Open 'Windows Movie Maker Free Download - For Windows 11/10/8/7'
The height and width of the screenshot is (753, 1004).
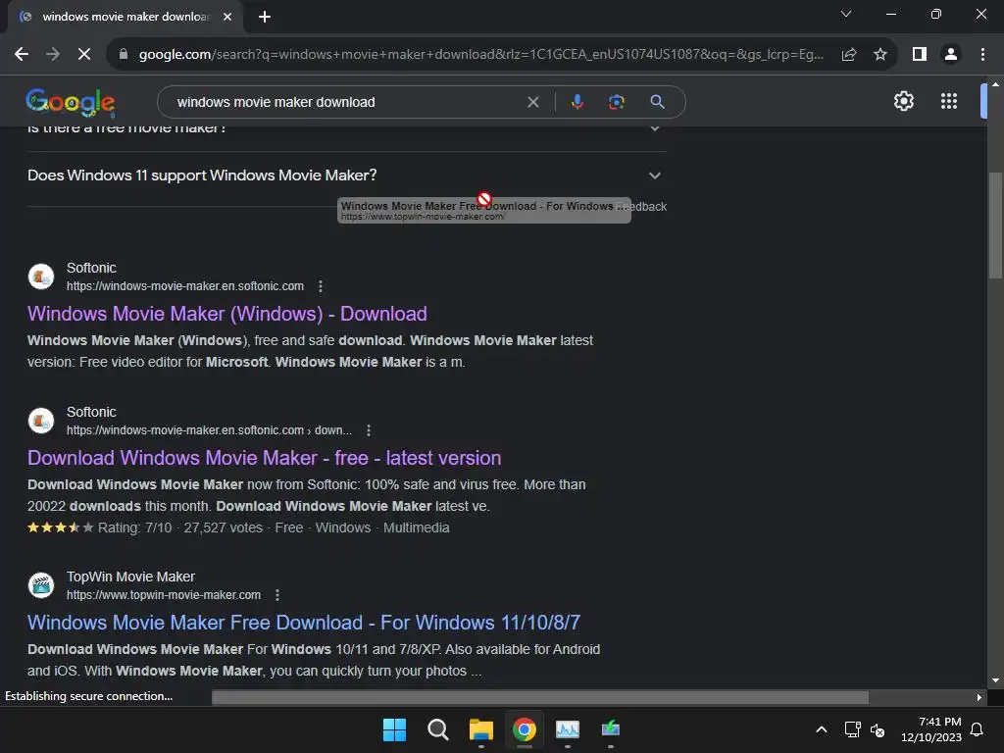[304, 623]
